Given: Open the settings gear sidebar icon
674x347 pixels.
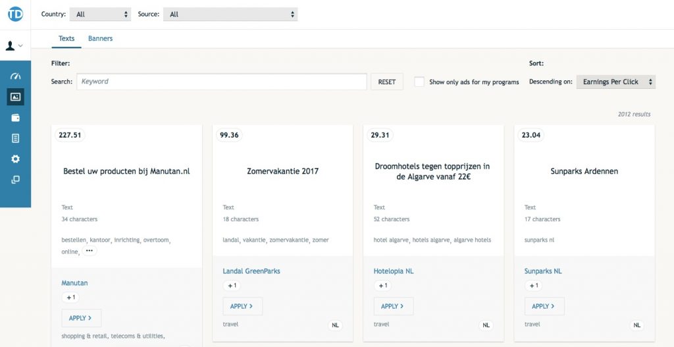Looking at the screenshot, I should pyautogui.click(x=16, y=159).
